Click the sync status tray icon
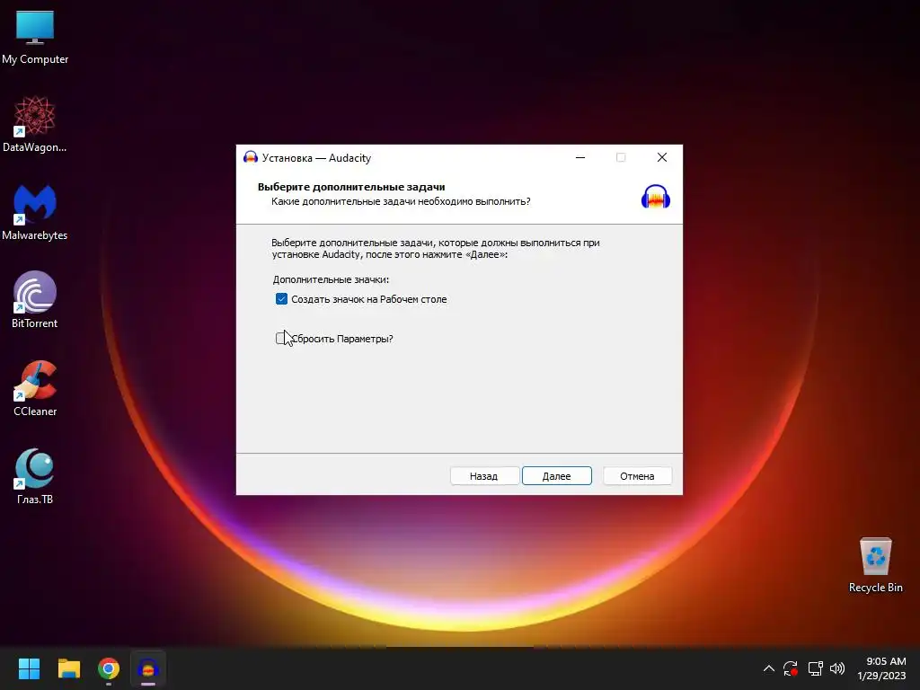Image resolution: width=920 pixels, height=690 pixels. 791,668
